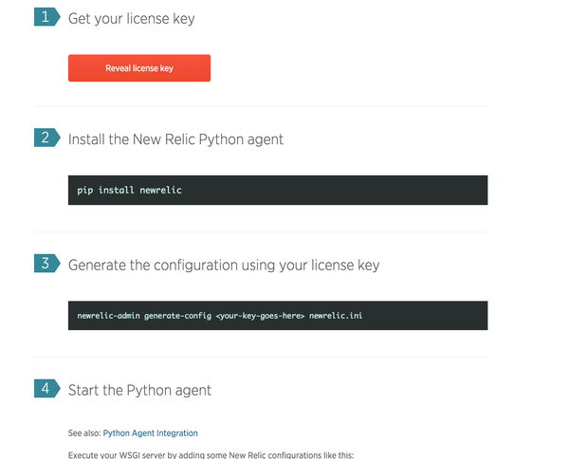Image resolution: width=569 pixels, height=459 pixels.
Task: Click the step 1 number badge
Action: tap(46, 17)
